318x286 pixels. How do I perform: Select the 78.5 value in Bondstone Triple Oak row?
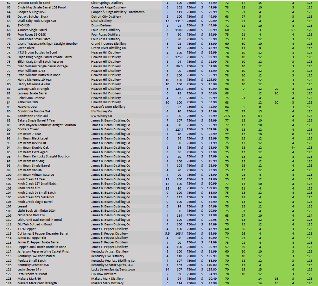pos(227,116)
